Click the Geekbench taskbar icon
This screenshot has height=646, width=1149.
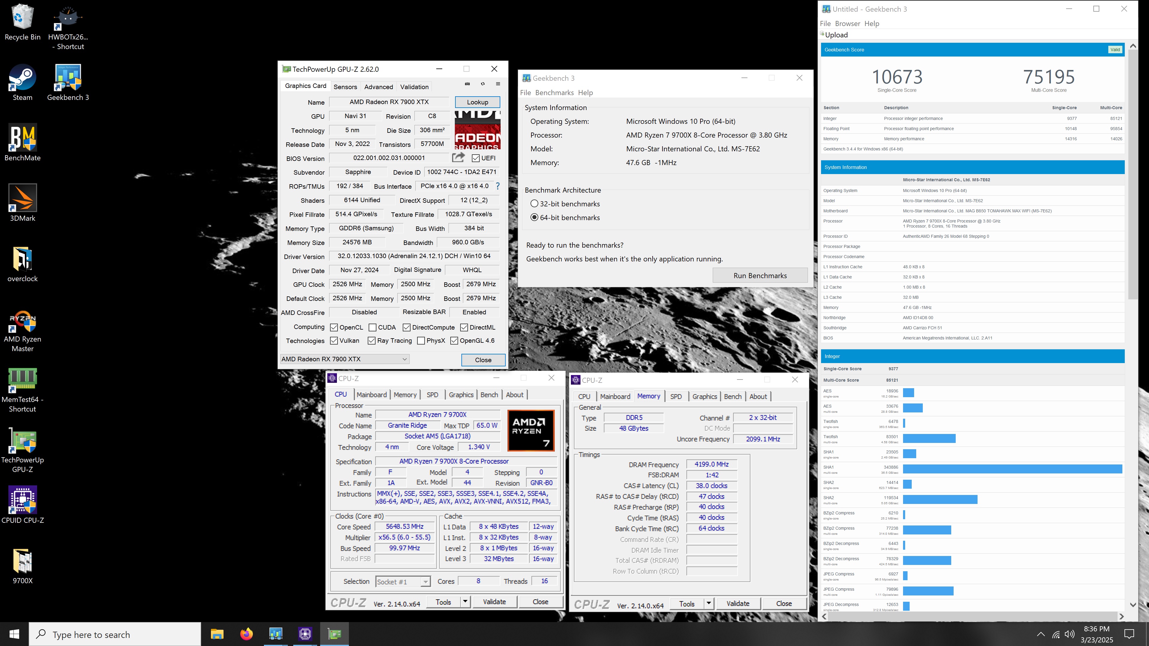[276, 634]
